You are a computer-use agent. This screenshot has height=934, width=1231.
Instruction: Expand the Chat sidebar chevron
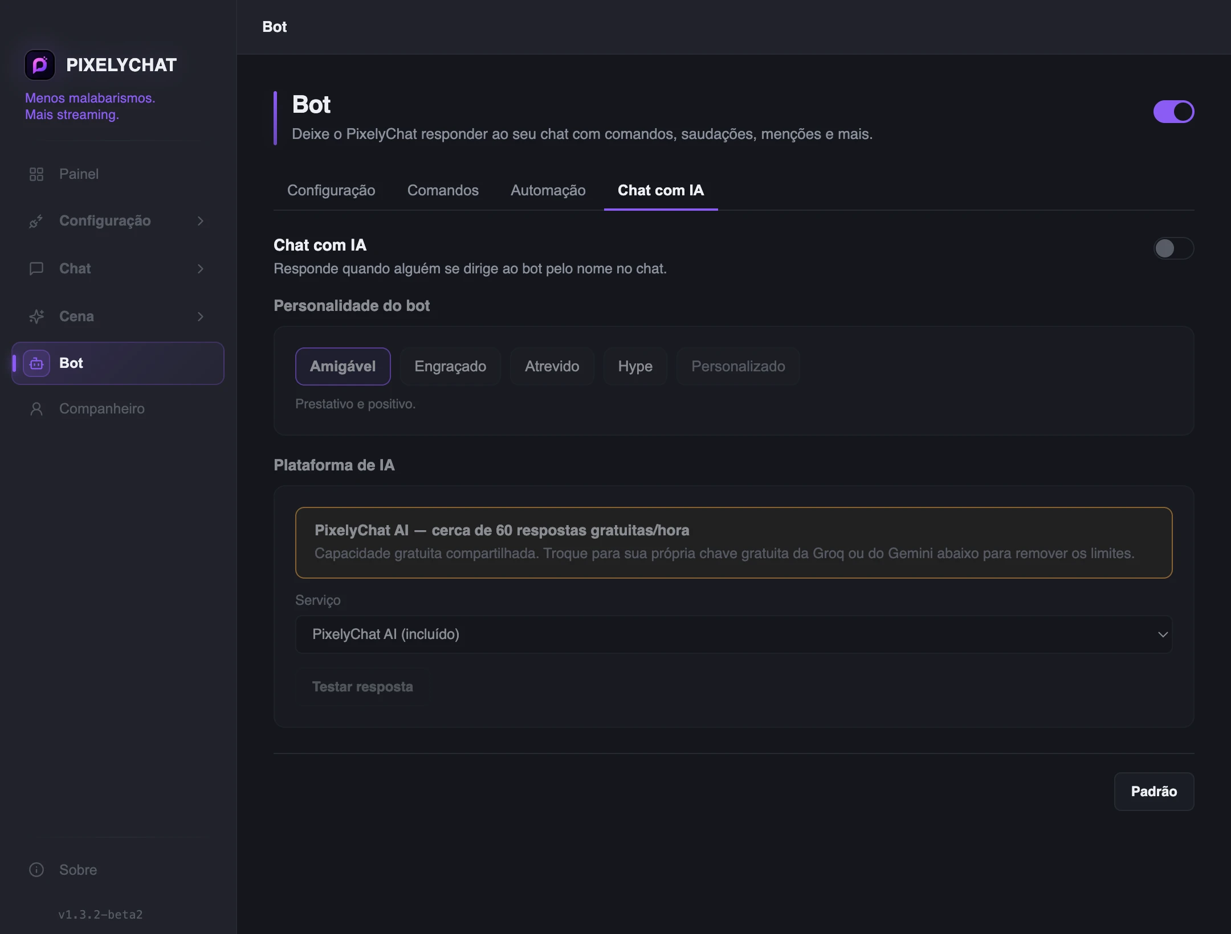tap(200, 269)
